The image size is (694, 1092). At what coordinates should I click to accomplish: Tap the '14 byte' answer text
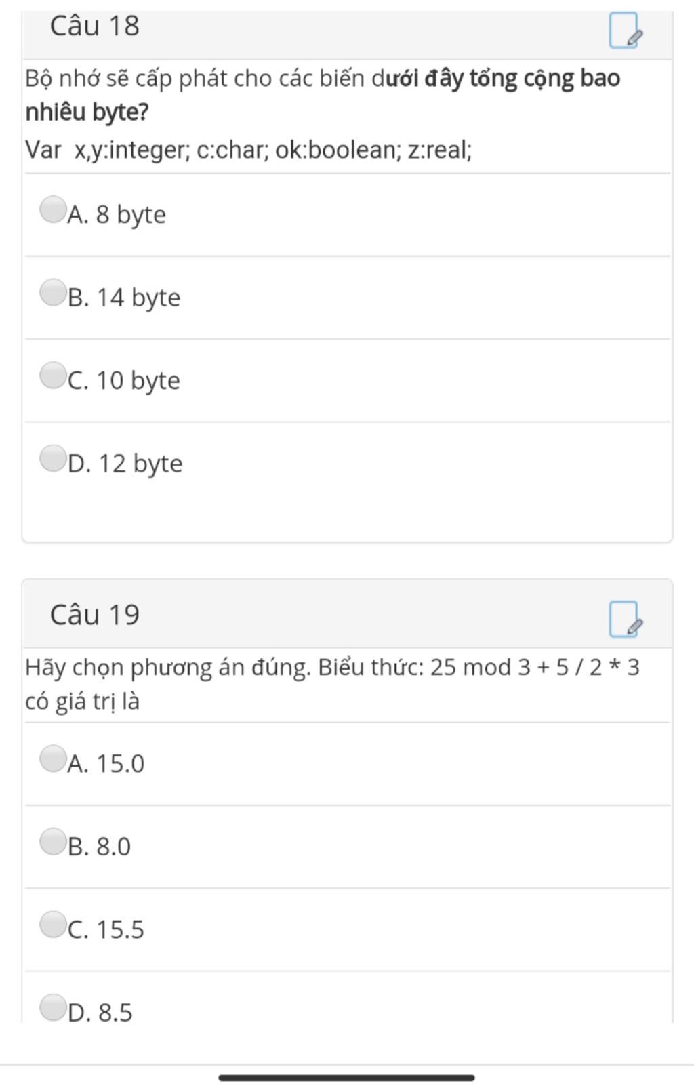139,298
